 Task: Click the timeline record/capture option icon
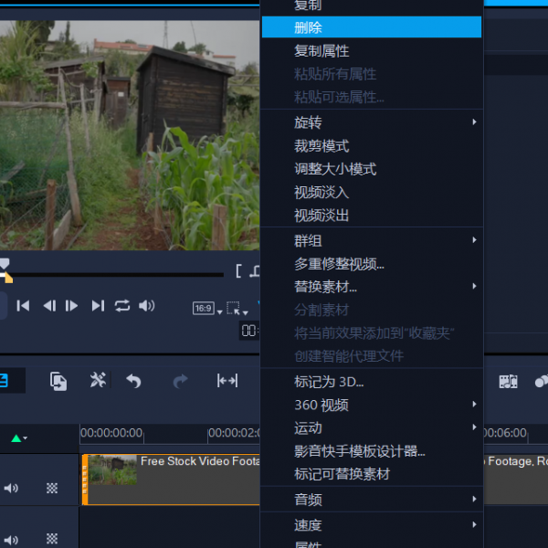click(x=58, y=381)
